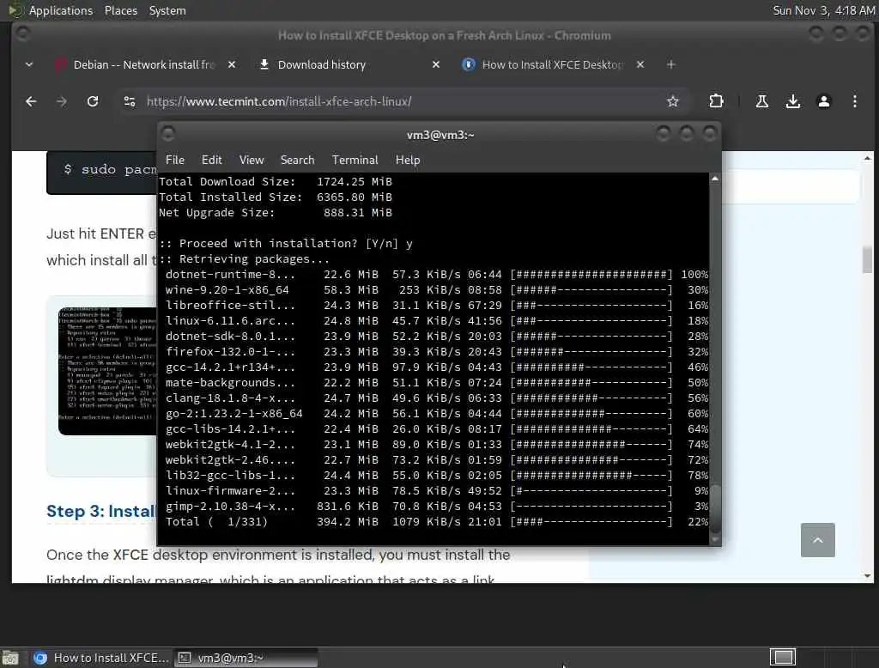Close the How to Install XFCE tab
879x668 pixels.
640,64
